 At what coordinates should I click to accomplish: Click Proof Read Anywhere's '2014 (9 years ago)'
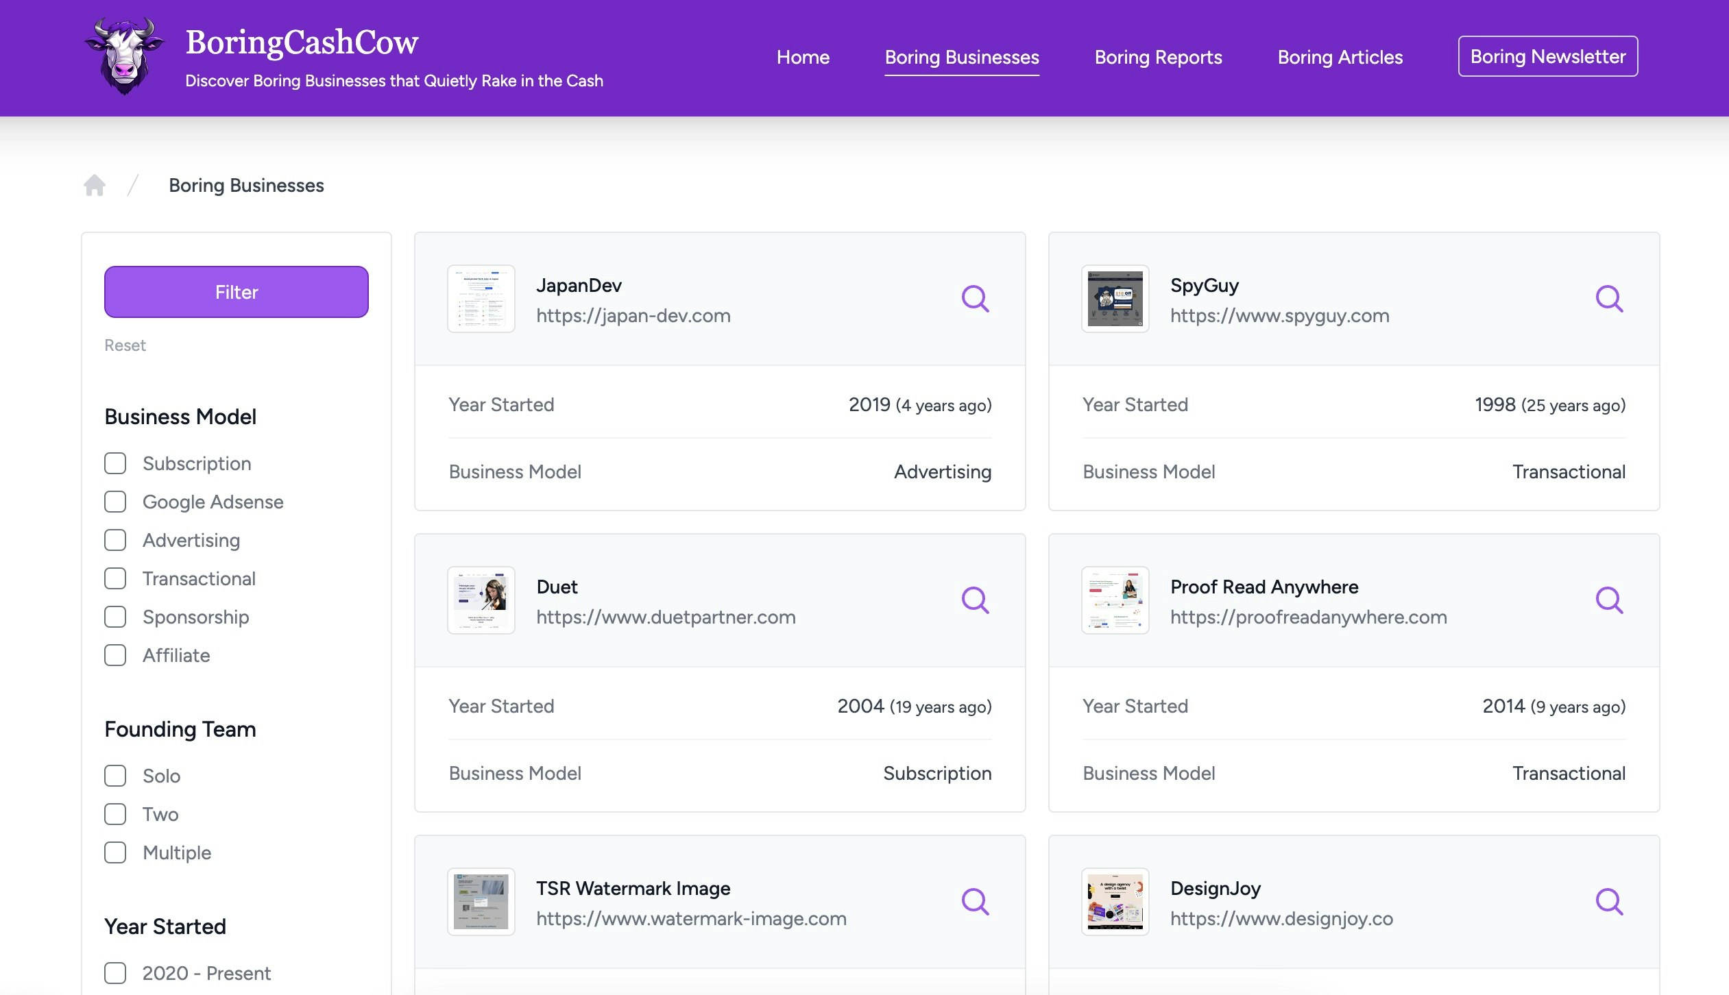tap(1553, 707)
